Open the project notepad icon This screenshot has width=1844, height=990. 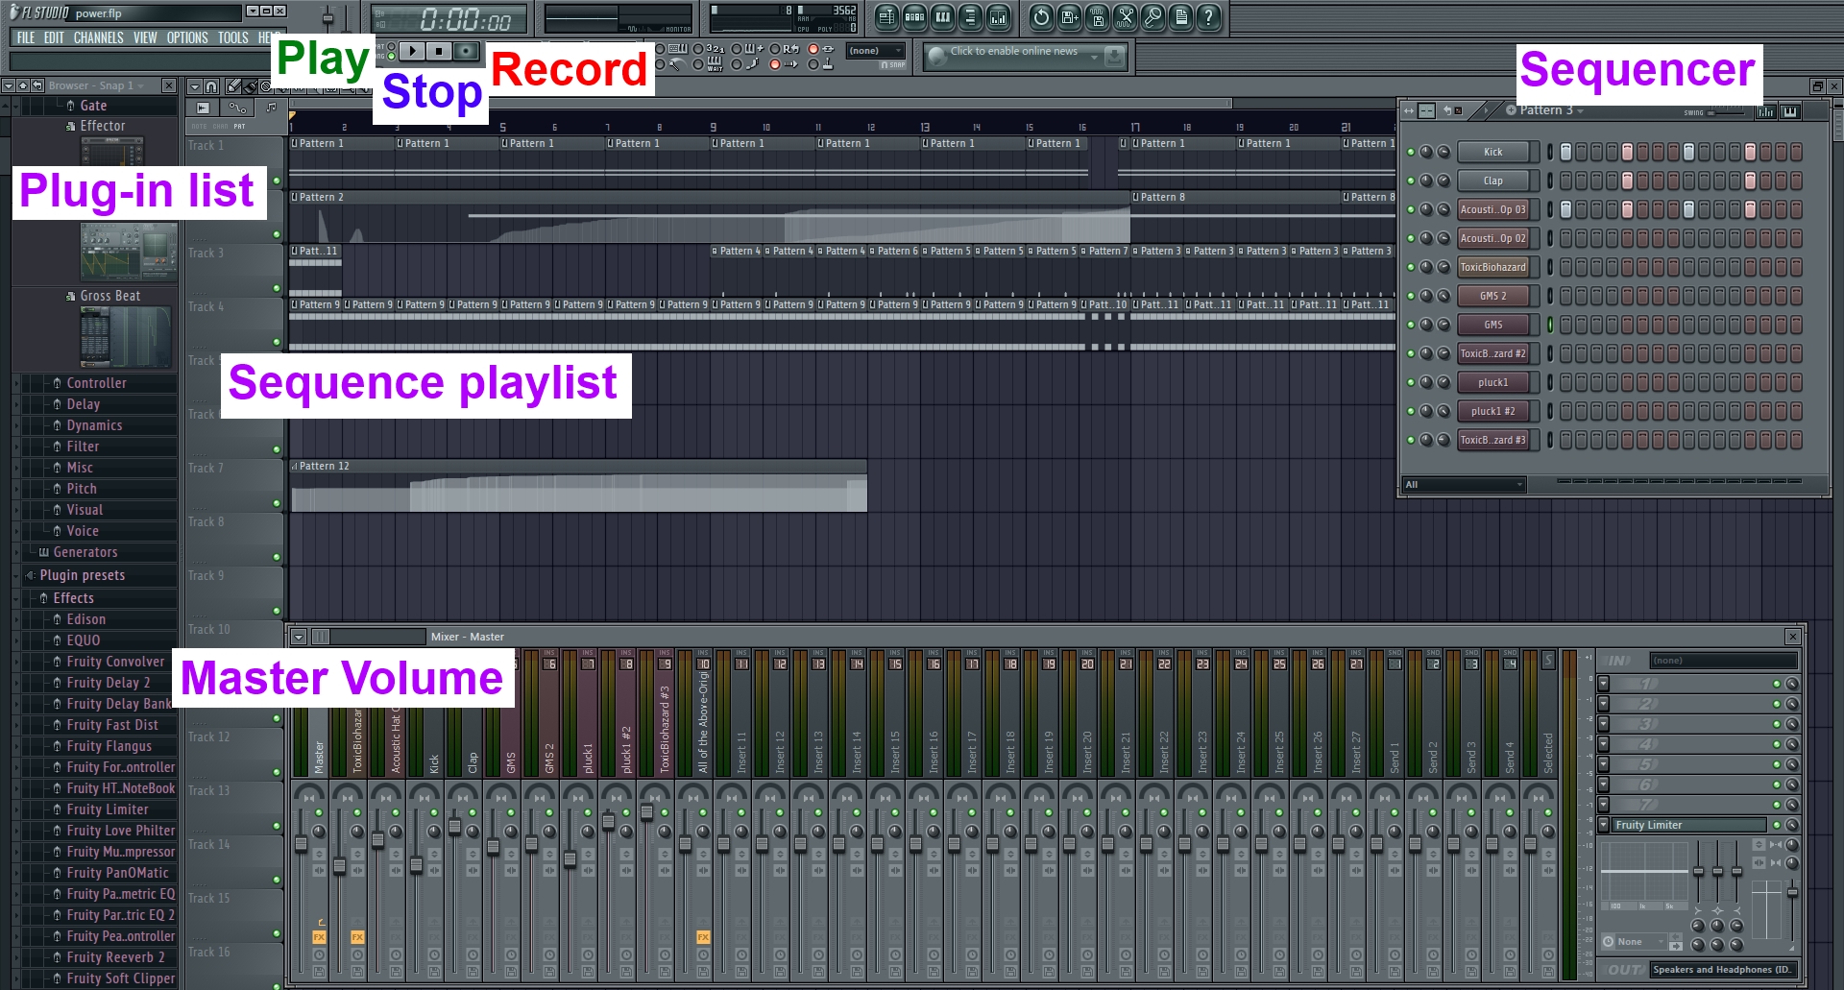1183,16
